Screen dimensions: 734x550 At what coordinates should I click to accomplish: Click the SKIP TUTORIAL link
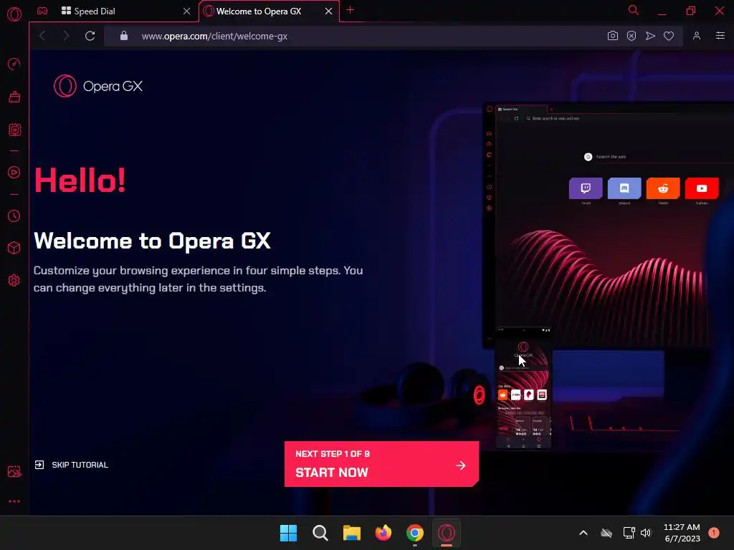click(72, 465)
